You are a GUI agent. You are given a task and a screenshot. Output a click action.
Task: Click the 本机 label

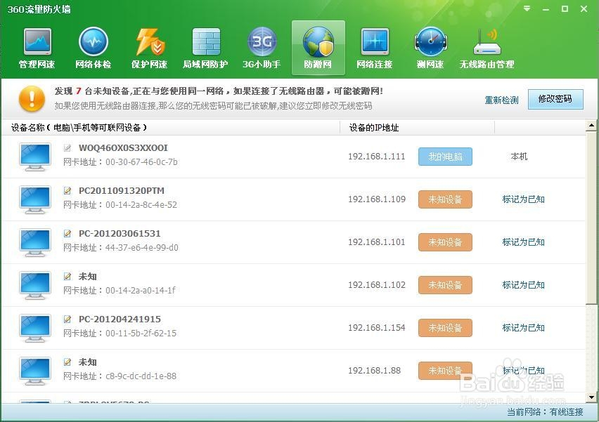(519, 157)
